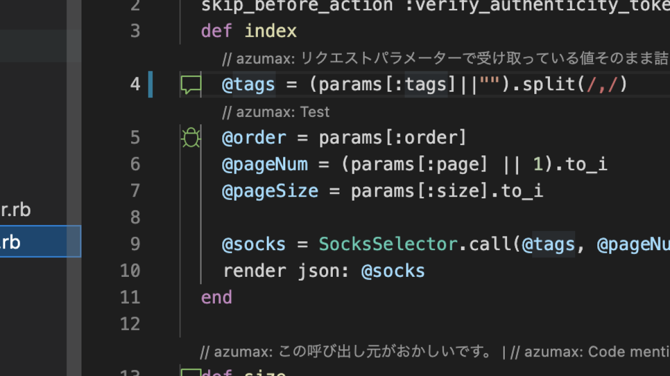Image resolution: width=670 pixels, height=376 pixels.
Task: Click line number 4 in the gutter
Action: (x=135, y=84)
